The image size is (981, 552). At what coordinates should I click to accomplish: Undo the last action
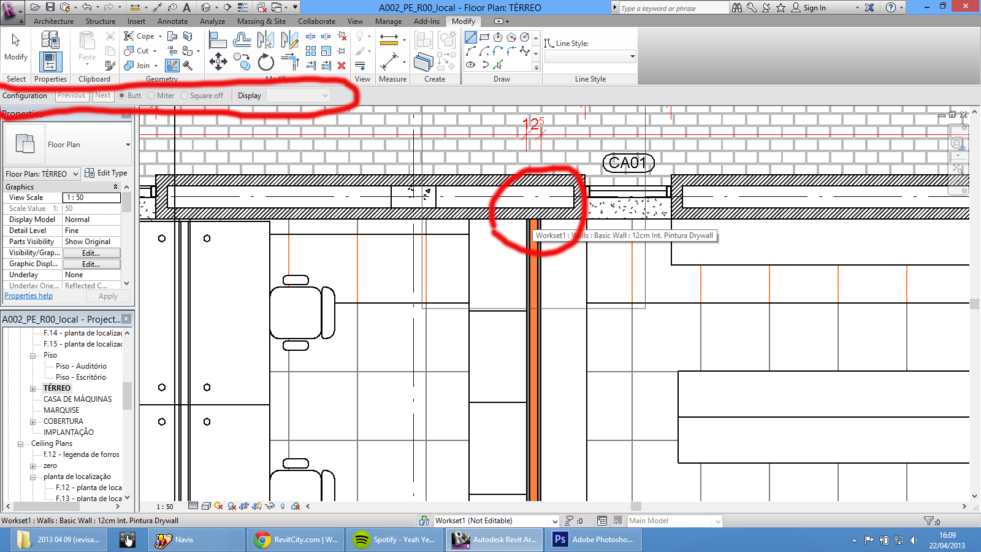point(86,7)
